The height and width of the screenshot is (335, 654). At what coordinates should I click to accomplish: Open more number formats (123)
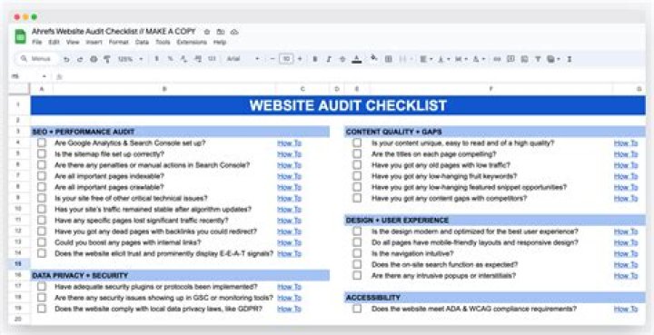tap(212, 59)
